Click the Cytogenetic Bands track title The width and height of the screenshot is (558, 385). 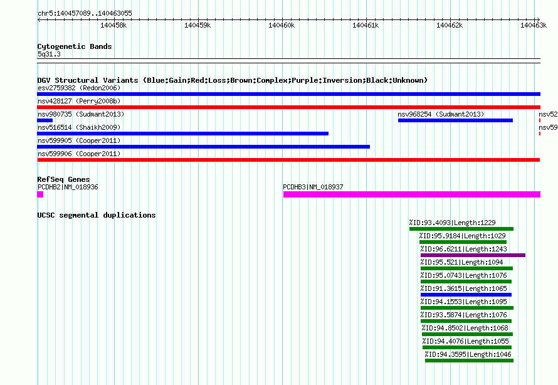75,46
